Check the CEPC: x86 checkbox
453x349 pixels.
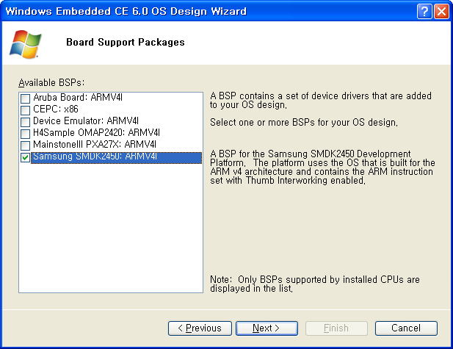(25, 110)
